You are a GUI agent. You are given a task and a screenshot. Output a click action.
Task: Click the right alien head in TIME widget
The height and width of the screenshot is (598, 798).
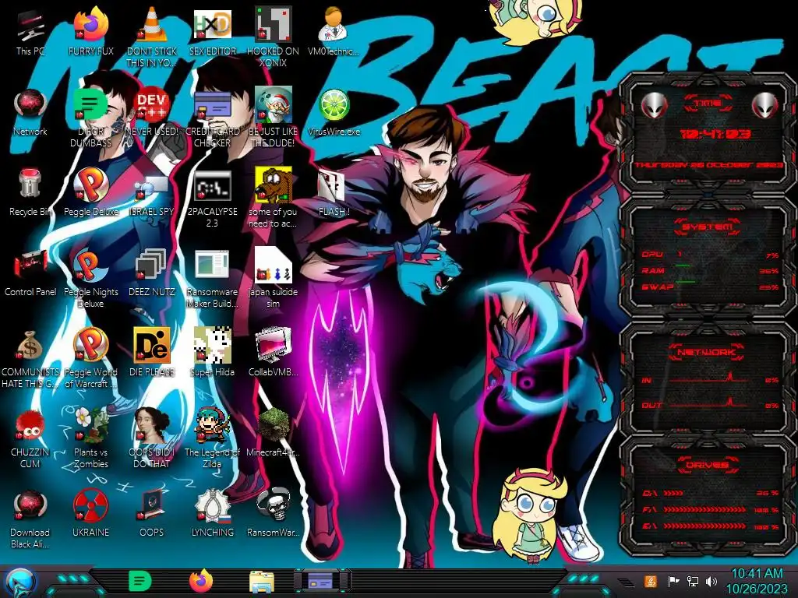[765, 106]
